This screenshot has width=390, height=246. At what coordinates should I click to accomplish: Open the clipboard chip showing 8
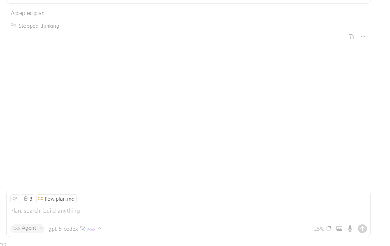click(28, 199)
